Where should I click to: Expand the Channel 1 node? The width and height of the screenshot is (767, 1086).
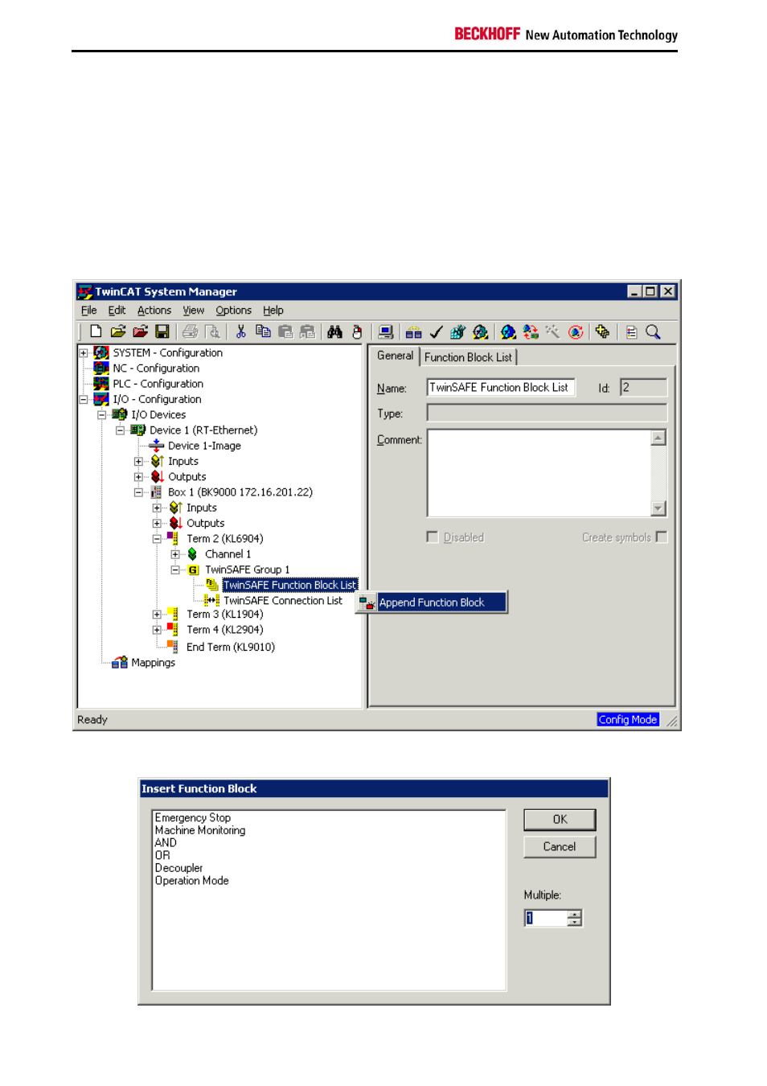tap(175, 554)
